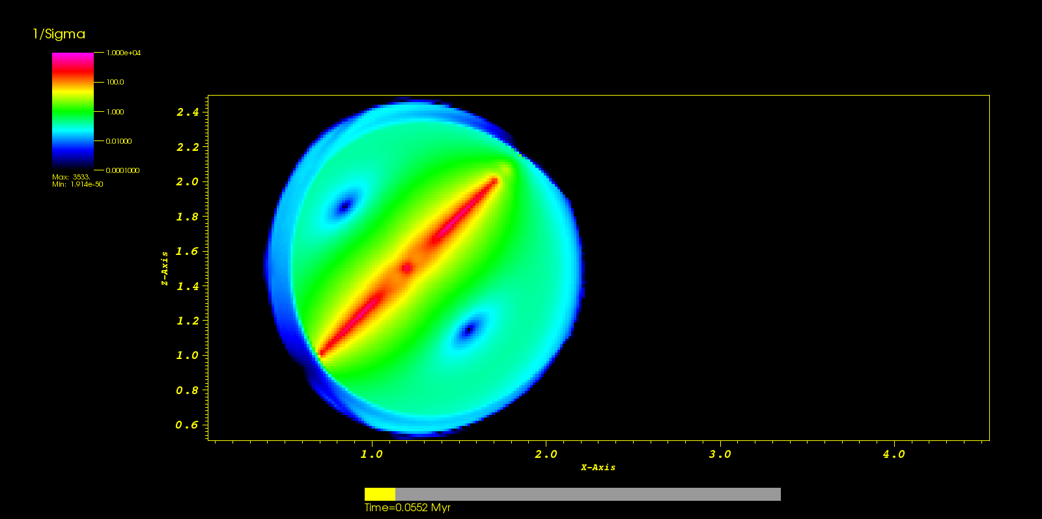Click the '1/Sigma' legend title

pyautogui.click(x=59, y=34)
